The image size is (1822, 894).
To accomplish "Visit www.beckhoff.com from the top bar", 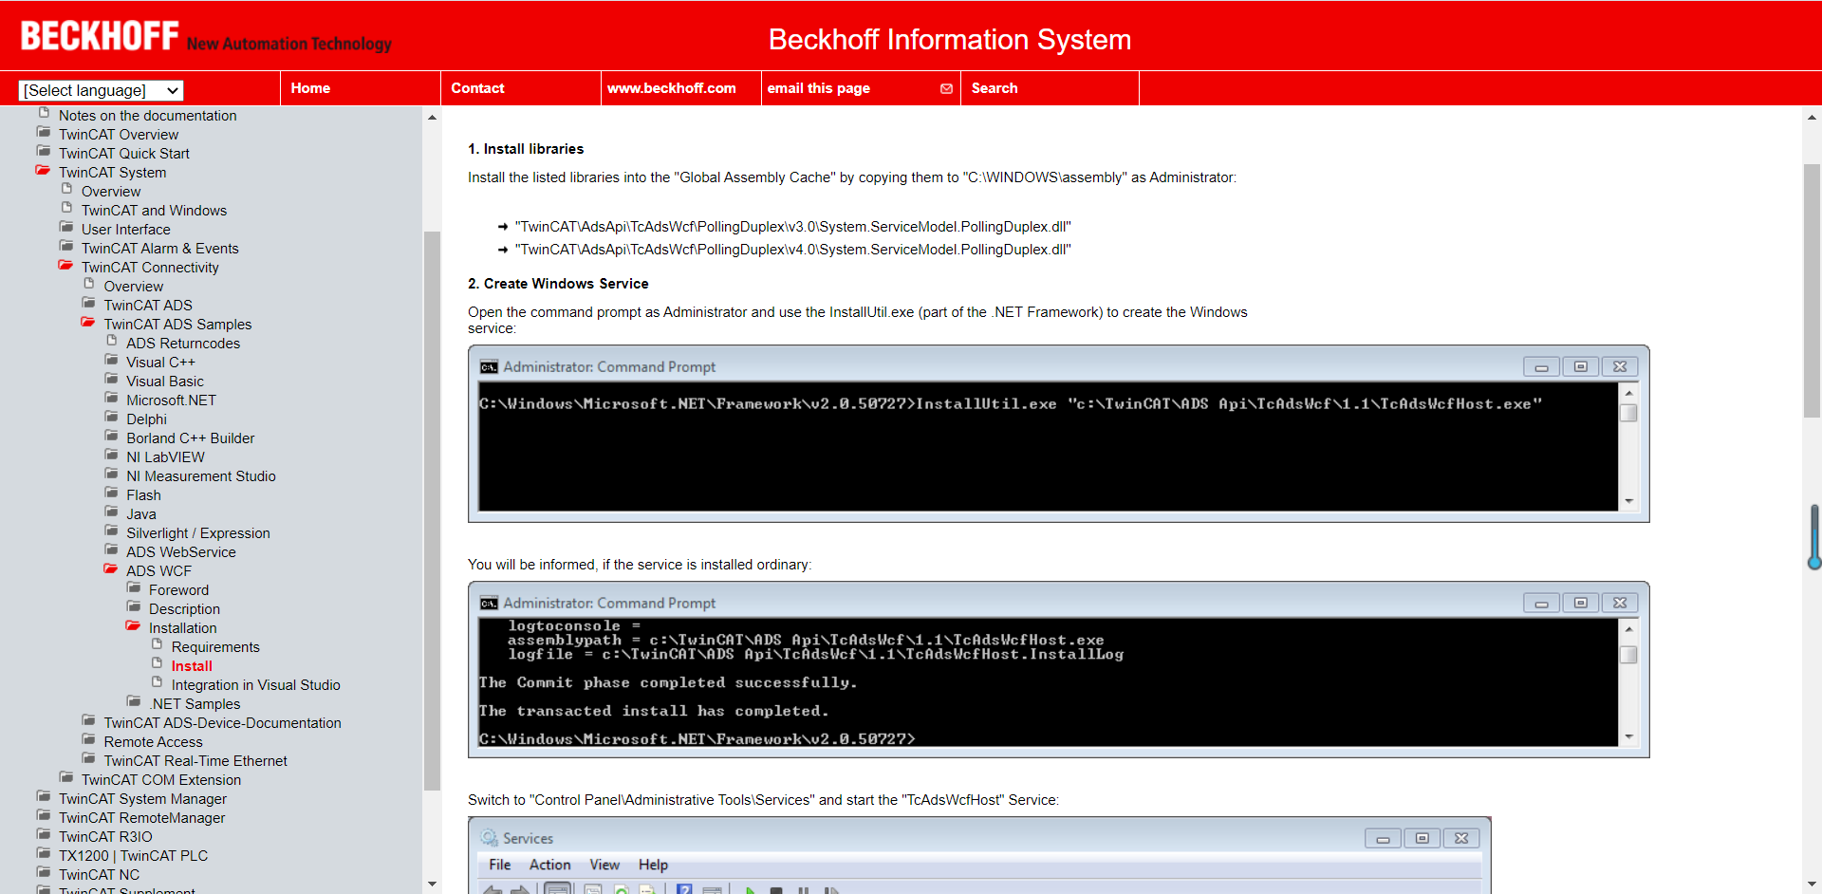I will 672,88.
